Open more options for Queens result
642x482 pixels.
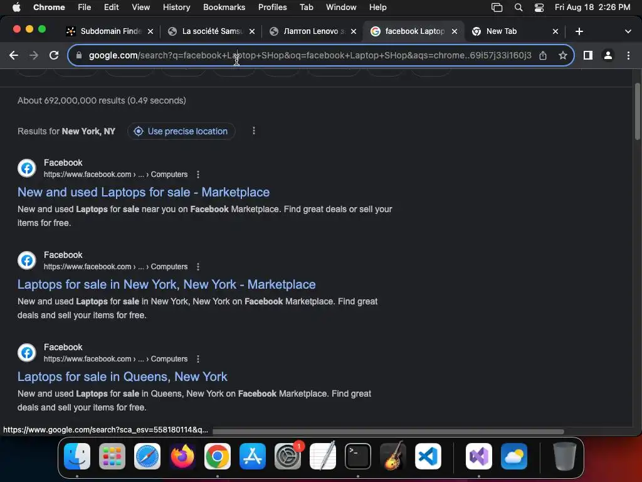[x=198, y=359]
